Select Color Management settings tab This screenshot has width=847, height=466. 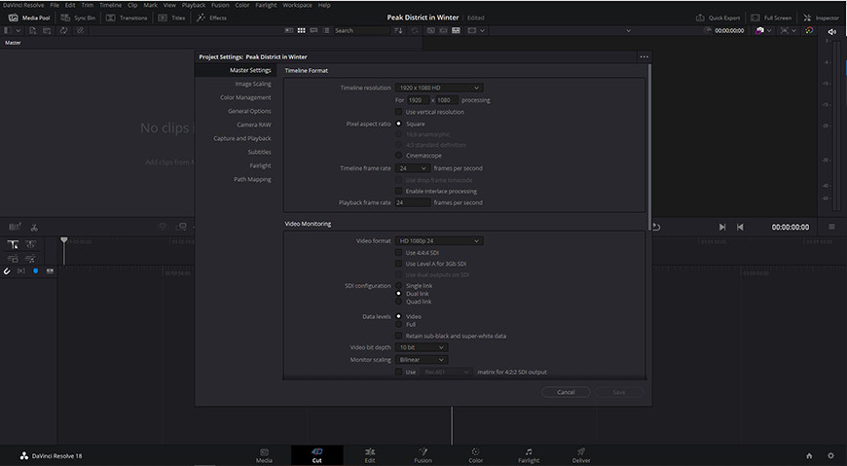[245, 97]
